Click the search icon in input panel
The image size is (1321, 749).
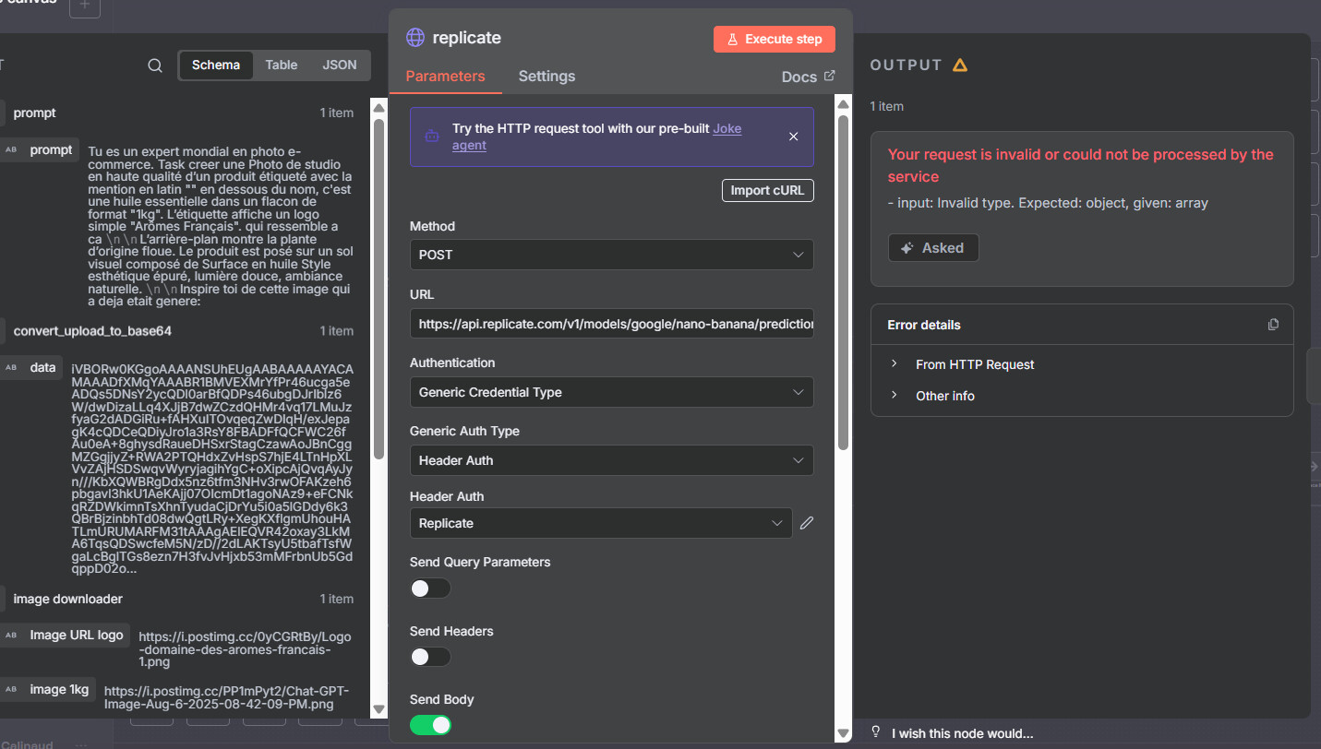[x=155, y=65]
